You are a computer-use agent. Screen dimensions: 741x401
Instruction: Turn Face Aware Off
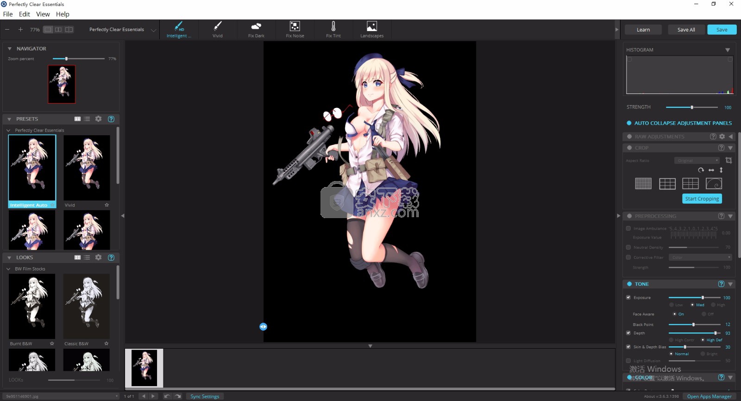tap(704, 314)
